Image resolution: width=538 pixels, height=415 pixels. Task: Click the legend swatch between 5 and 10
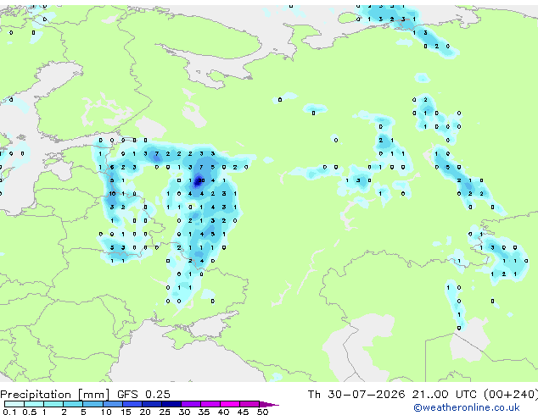[92, 404]
